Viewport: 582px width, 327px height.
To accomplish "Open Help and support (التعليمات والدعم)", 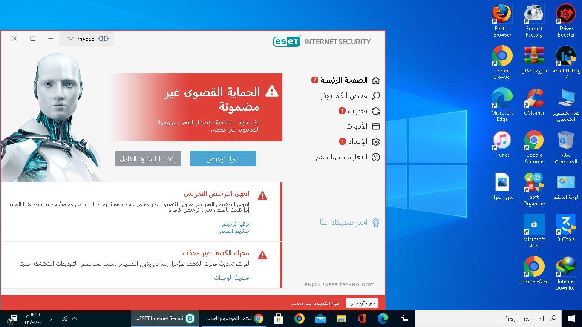I will point(348,157).
